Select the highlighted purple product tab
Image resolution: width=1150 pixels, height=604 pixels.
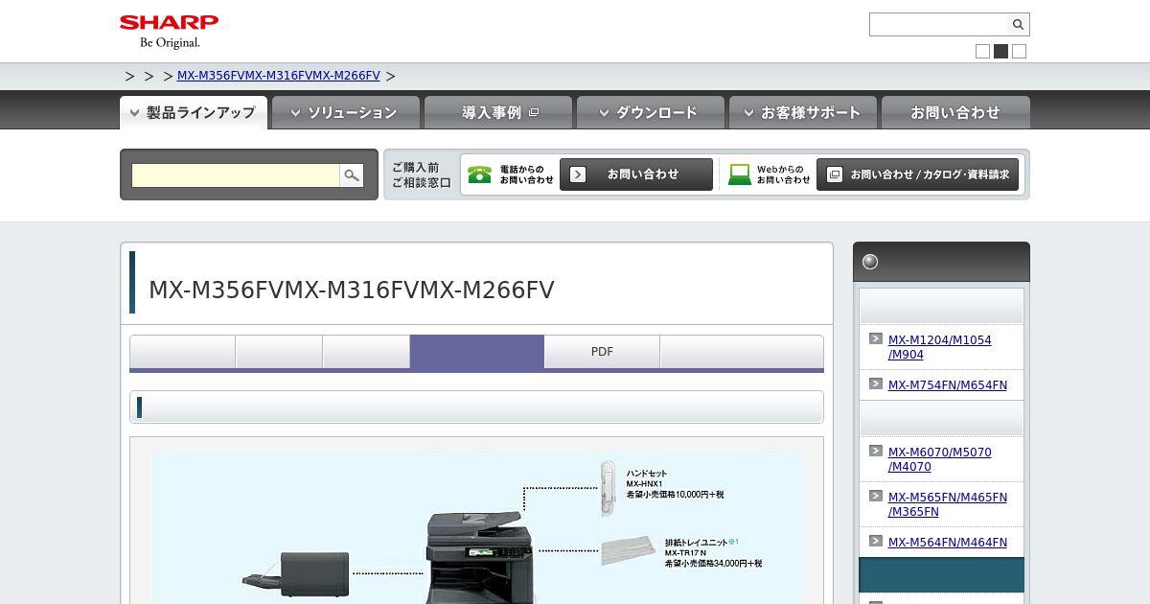pos(477,352)
